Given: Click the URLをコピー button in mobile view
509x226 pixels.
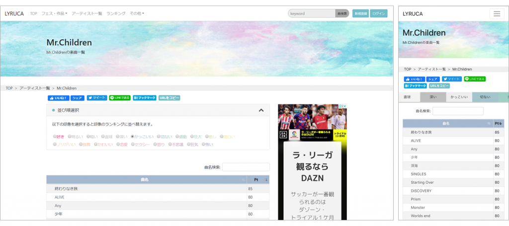Looking at the screenshot, I should click(x=439, y=86).
